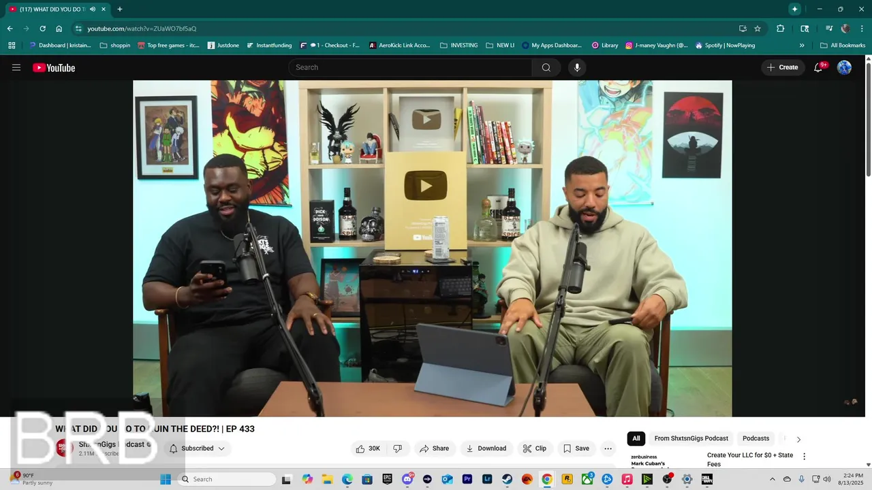Open Xbox app from taskbar
The height and width of the screenshot is (490, 872).
point(587,479)
